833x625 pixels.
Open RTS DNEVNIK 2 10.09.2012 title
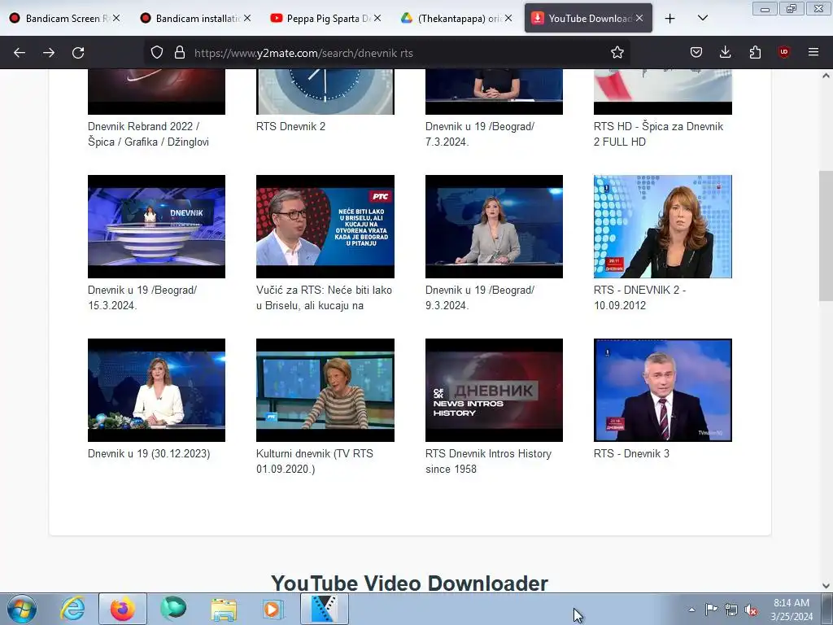point(639,298)
